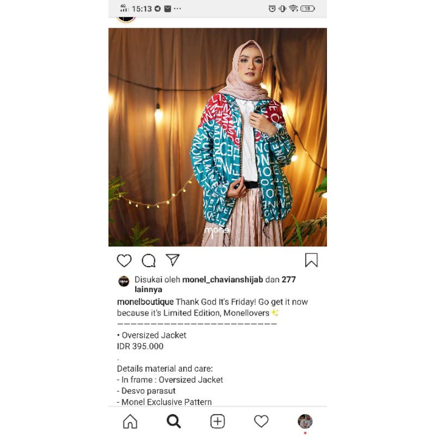Tap the liker's small profile avatar
The width and height of the screenshot is (436, 436).
tap(124, 281)
